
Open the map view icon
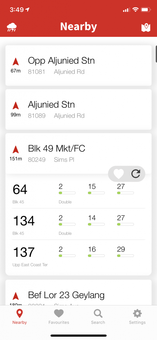pyautogui.click(x=146, y=28)
